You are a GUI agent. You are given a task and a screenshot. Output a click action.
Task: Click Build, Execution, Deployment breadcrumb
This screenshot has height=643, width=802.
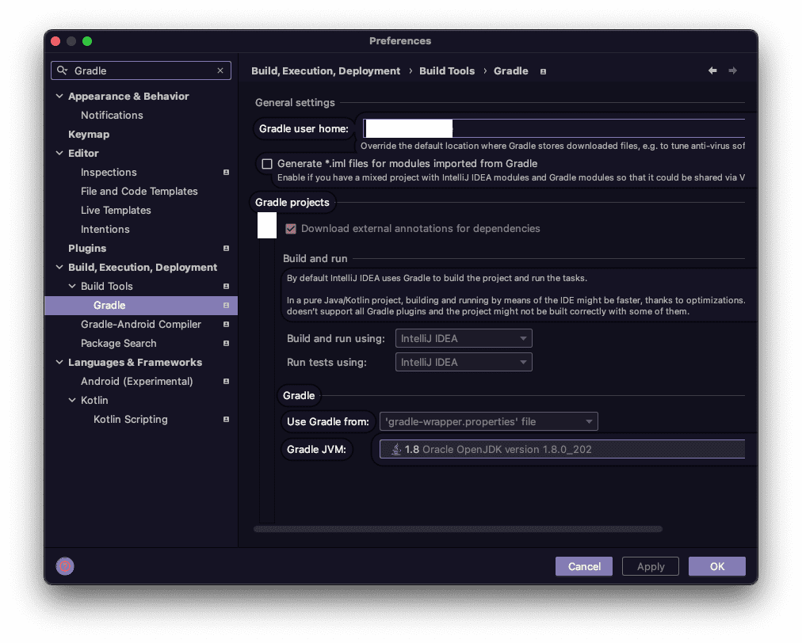point(326,71)
